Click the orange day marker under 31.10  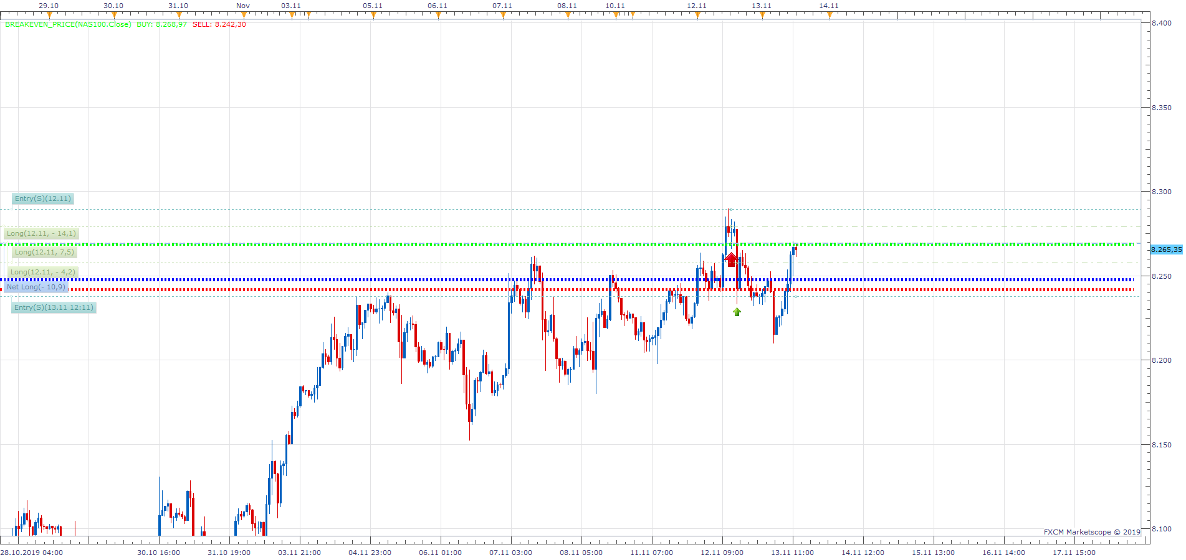(179, 15)
